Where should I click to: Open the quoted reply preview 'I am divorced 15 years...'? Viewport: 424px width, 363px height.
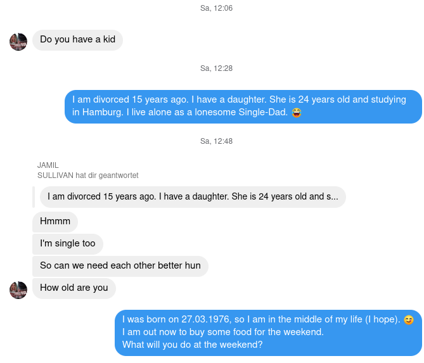(193, 197)
